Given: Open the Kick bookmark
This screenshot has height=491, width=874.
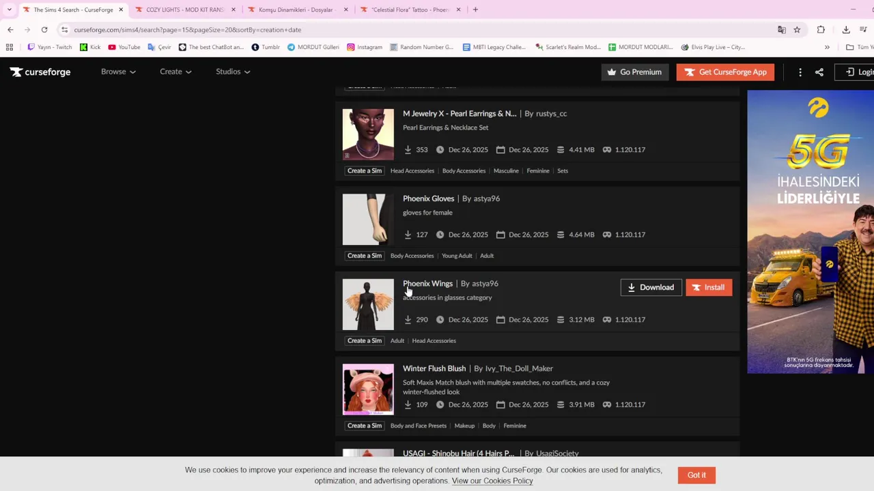Looking at the screenshot, I should click(90, 47).
